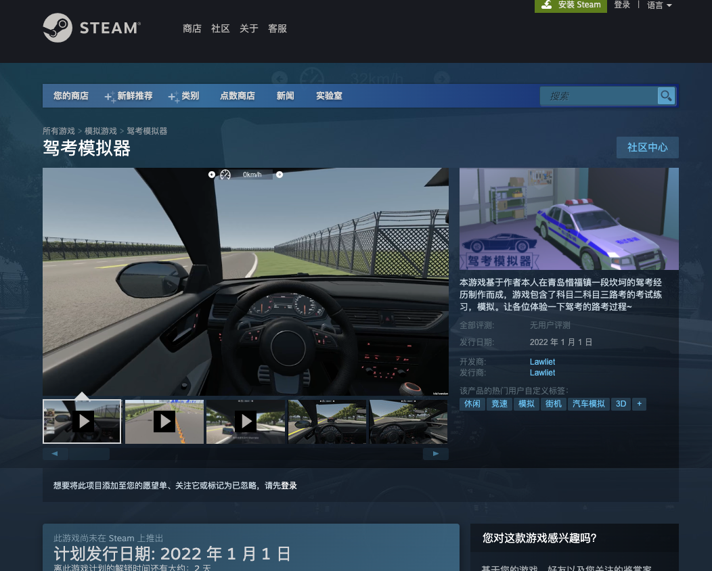Viewport: 712px width, 571px height.
Task: Click the right arrow under the thumbnails
Action: [436, 453]
